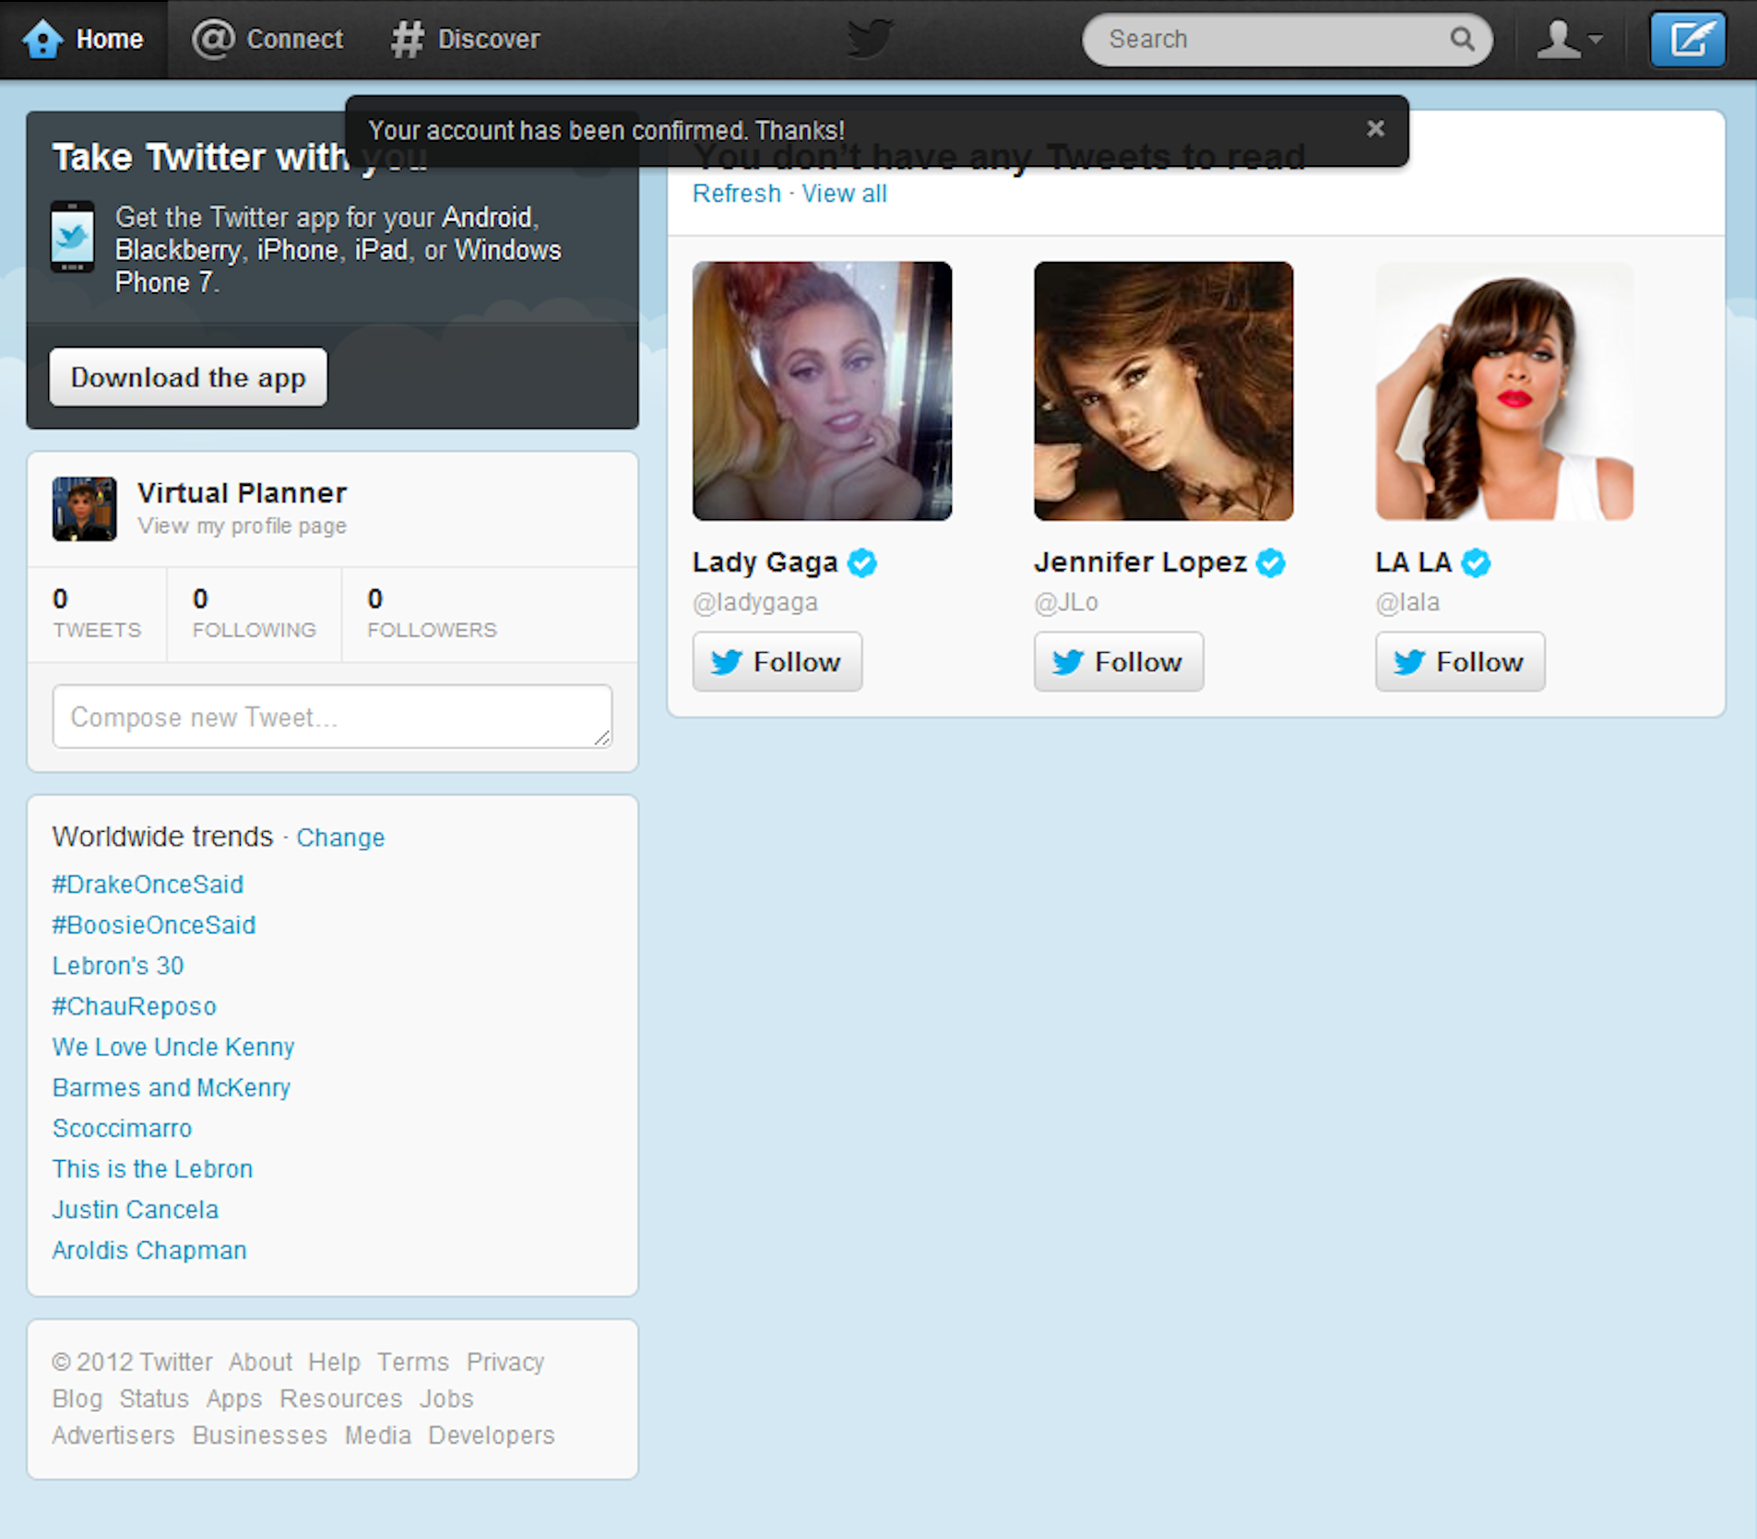Open the Blog footer link

click(77, 1399)
